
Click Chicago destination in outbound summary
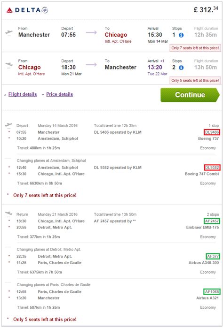116,35
